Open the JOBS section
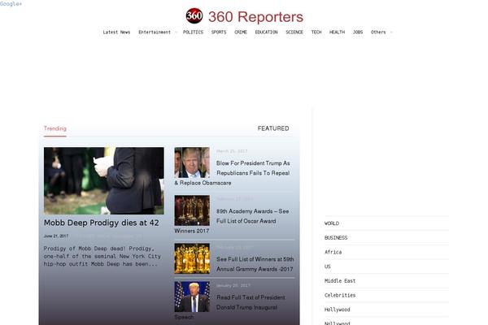Screen dimensions: 488x325 (358, 32)
